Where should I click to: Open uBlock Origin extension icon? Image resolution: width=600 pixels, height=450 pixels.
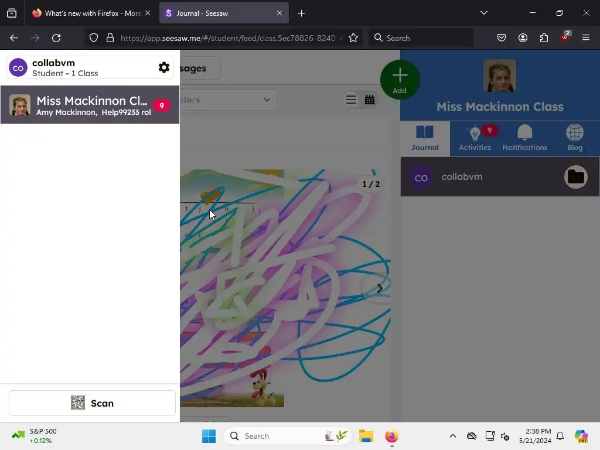(x=565, y=37)
